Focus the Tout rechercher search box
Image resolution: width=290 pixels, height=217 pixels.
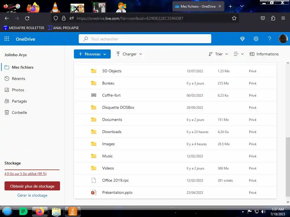pyautogui.click(x=145, y=39)
